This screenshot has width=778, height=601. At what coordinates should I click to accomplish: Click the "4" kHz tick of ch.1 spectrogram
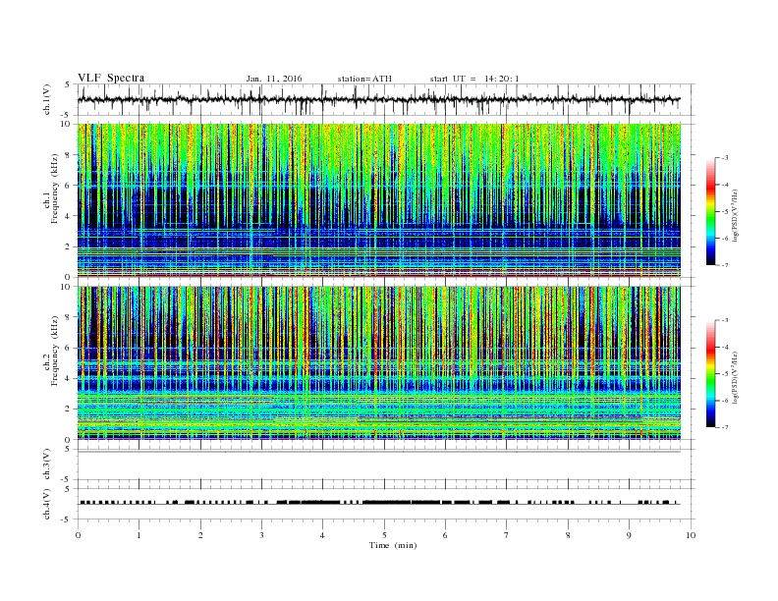coord(68,216)
